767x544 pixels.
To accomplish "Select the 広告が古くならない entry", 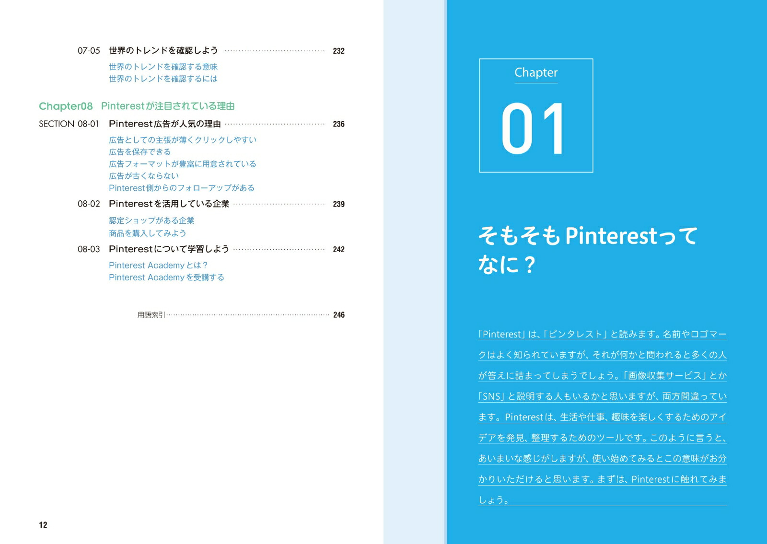I will tap(143, 176).
